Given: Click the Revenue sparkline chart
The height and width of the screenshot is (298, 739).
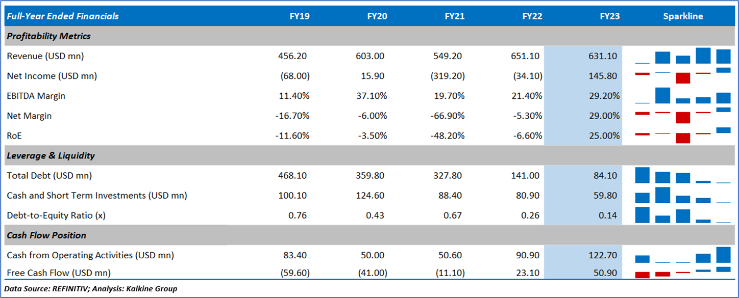Looking at the screenshot, I should (683, 56).
